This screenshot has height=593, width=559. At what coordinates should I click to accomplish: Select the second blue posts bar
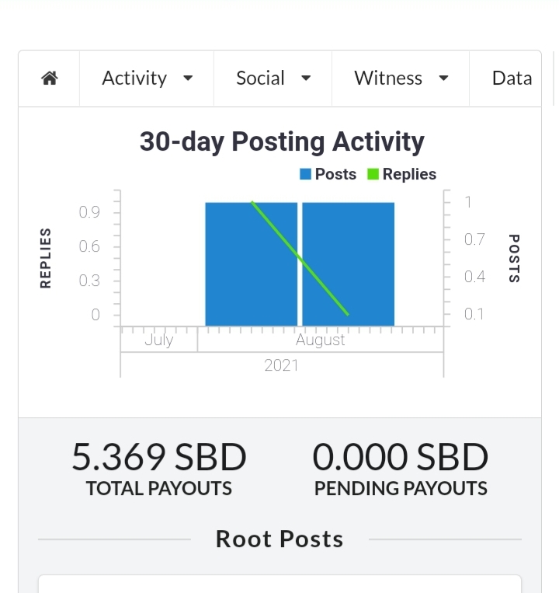pos(349,264)
